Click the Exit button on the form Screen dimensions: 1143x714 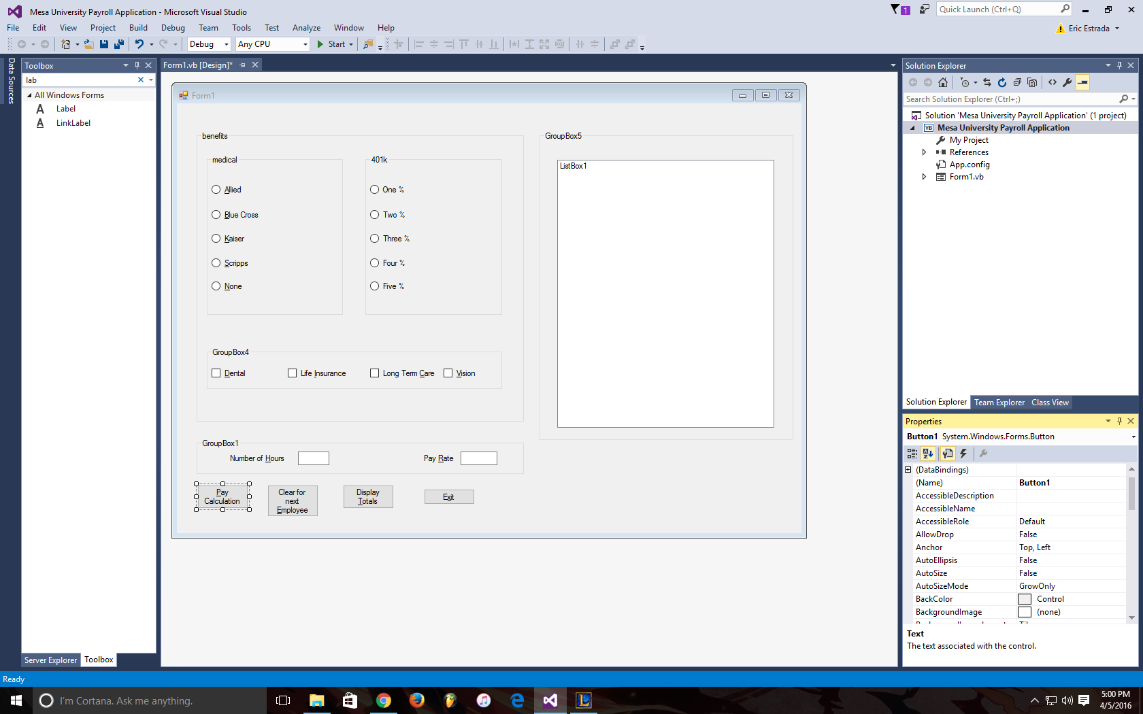(448, 497)
